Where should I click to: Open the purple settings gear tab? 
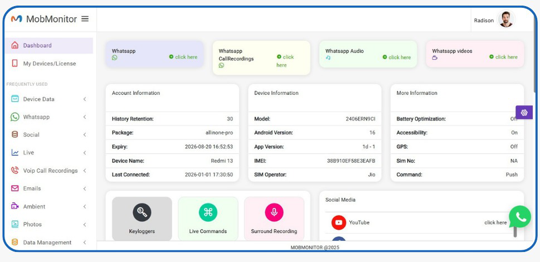click(x=524, y=112)
